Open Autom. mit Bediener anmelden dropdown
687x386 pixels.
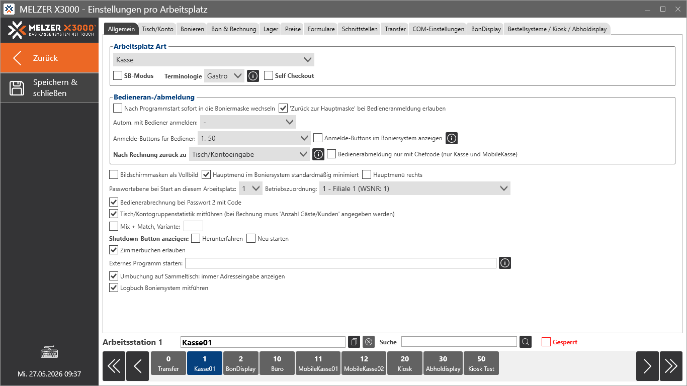pos(248,122)
